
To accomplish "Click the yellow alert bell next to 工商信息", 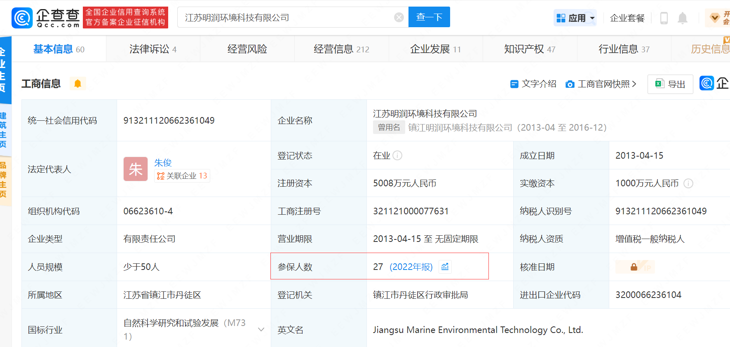I will click(77, 84).
